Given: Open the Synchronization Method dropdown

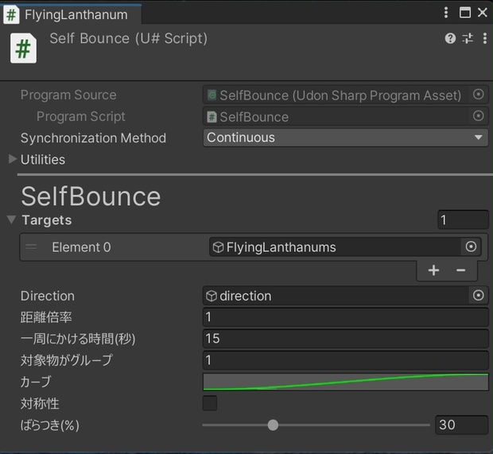Looking at the screenshot, I should pyautogui.click(x=346, y=138).
